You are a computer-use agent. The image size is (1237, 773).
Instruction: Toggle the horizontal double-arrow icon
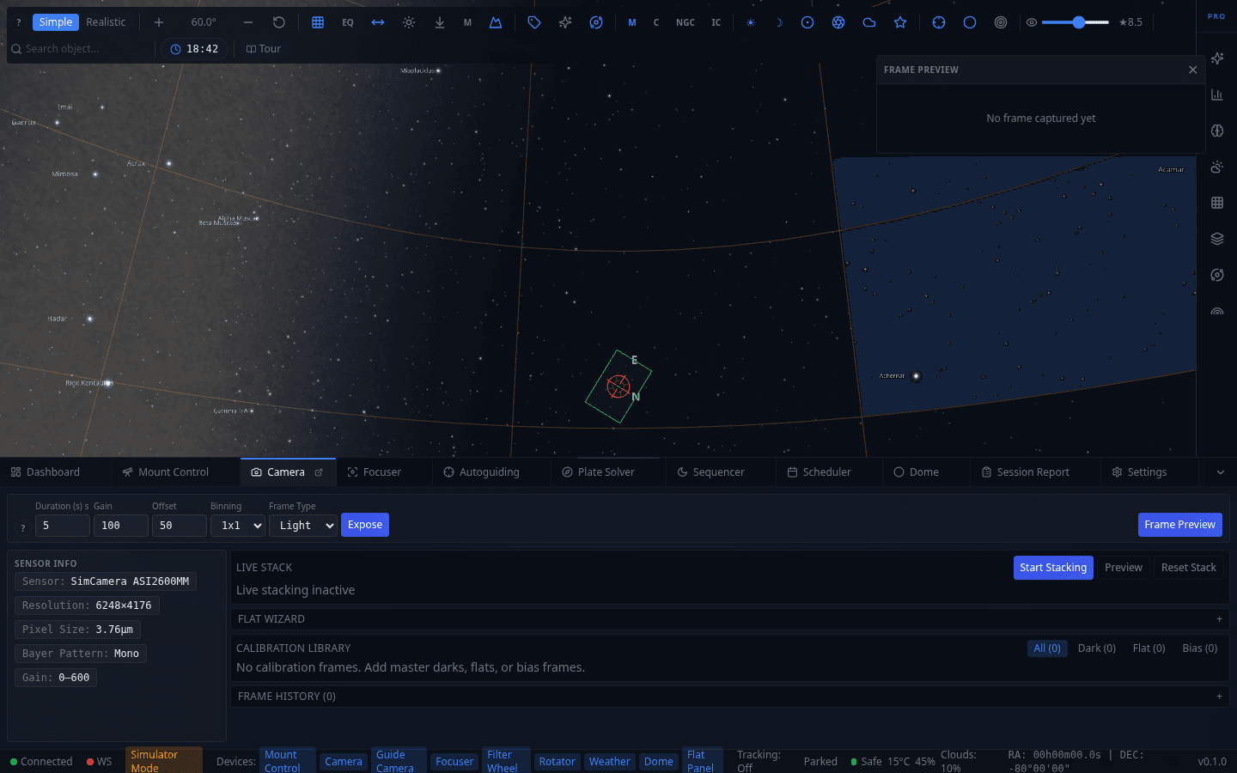pos(378,22)
